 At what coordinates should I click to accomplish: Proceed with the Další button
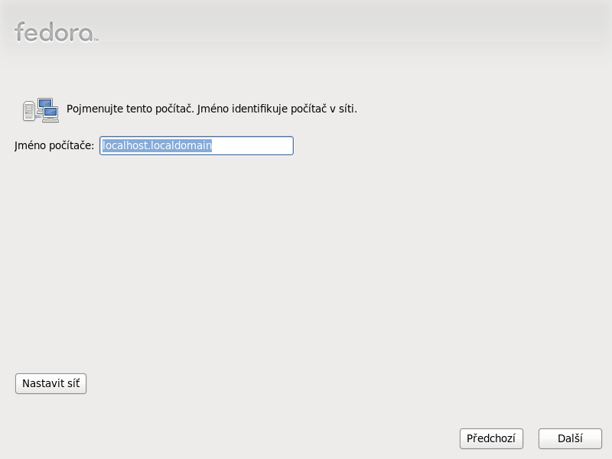[570, 439]
